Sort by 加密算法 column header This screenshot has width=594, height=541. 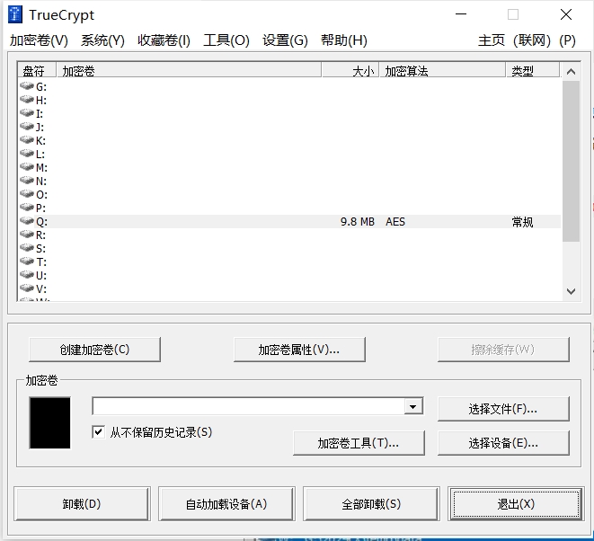pyautogui.click(x=442, y=70)
